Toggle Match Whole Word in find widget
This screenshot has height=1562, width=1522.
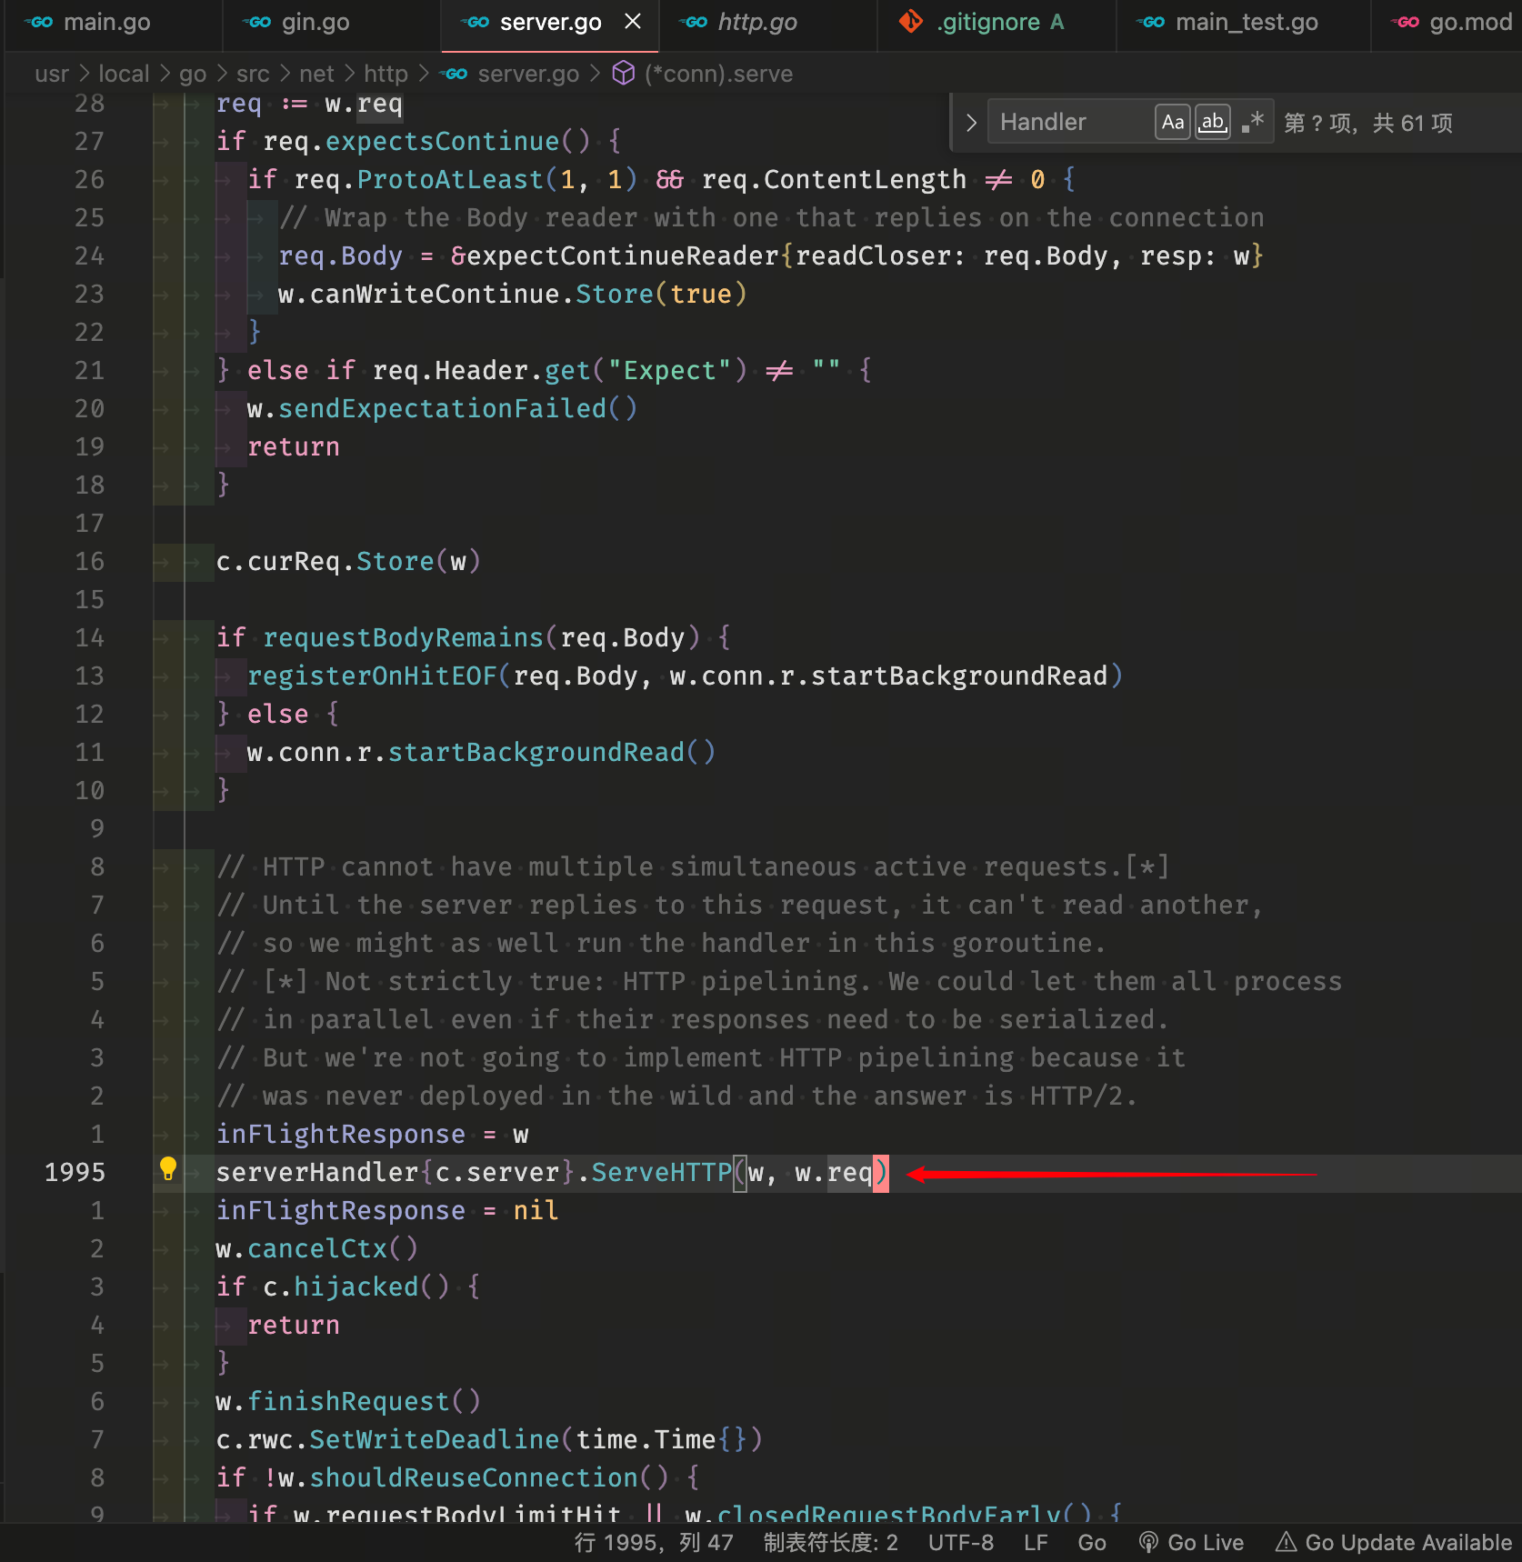1213,122
